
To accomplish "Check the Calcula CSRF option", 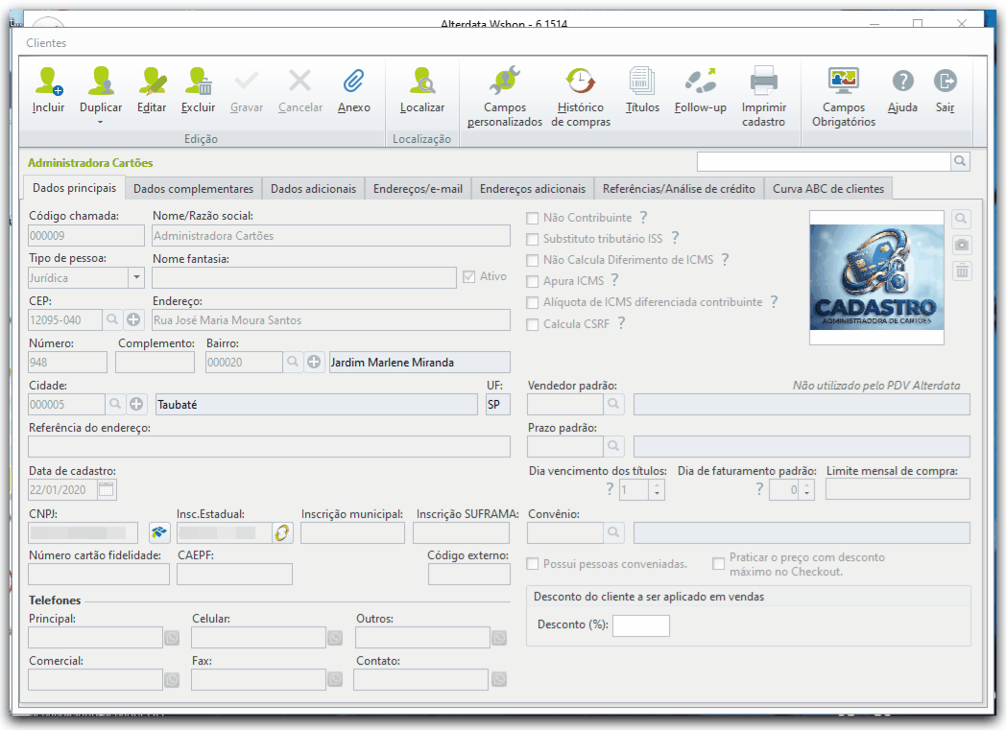I will (x=532, y=324).
